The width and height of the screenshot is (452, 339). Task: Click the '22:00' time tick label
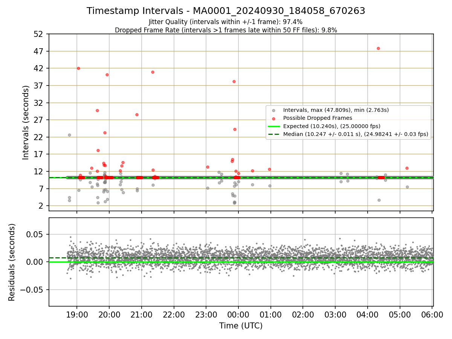(174, 315)
